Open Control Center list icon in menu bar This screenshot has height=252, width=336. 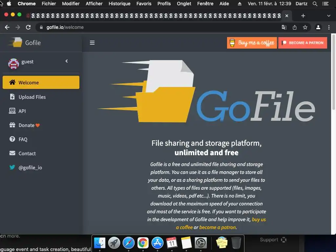tap(325, 4)
